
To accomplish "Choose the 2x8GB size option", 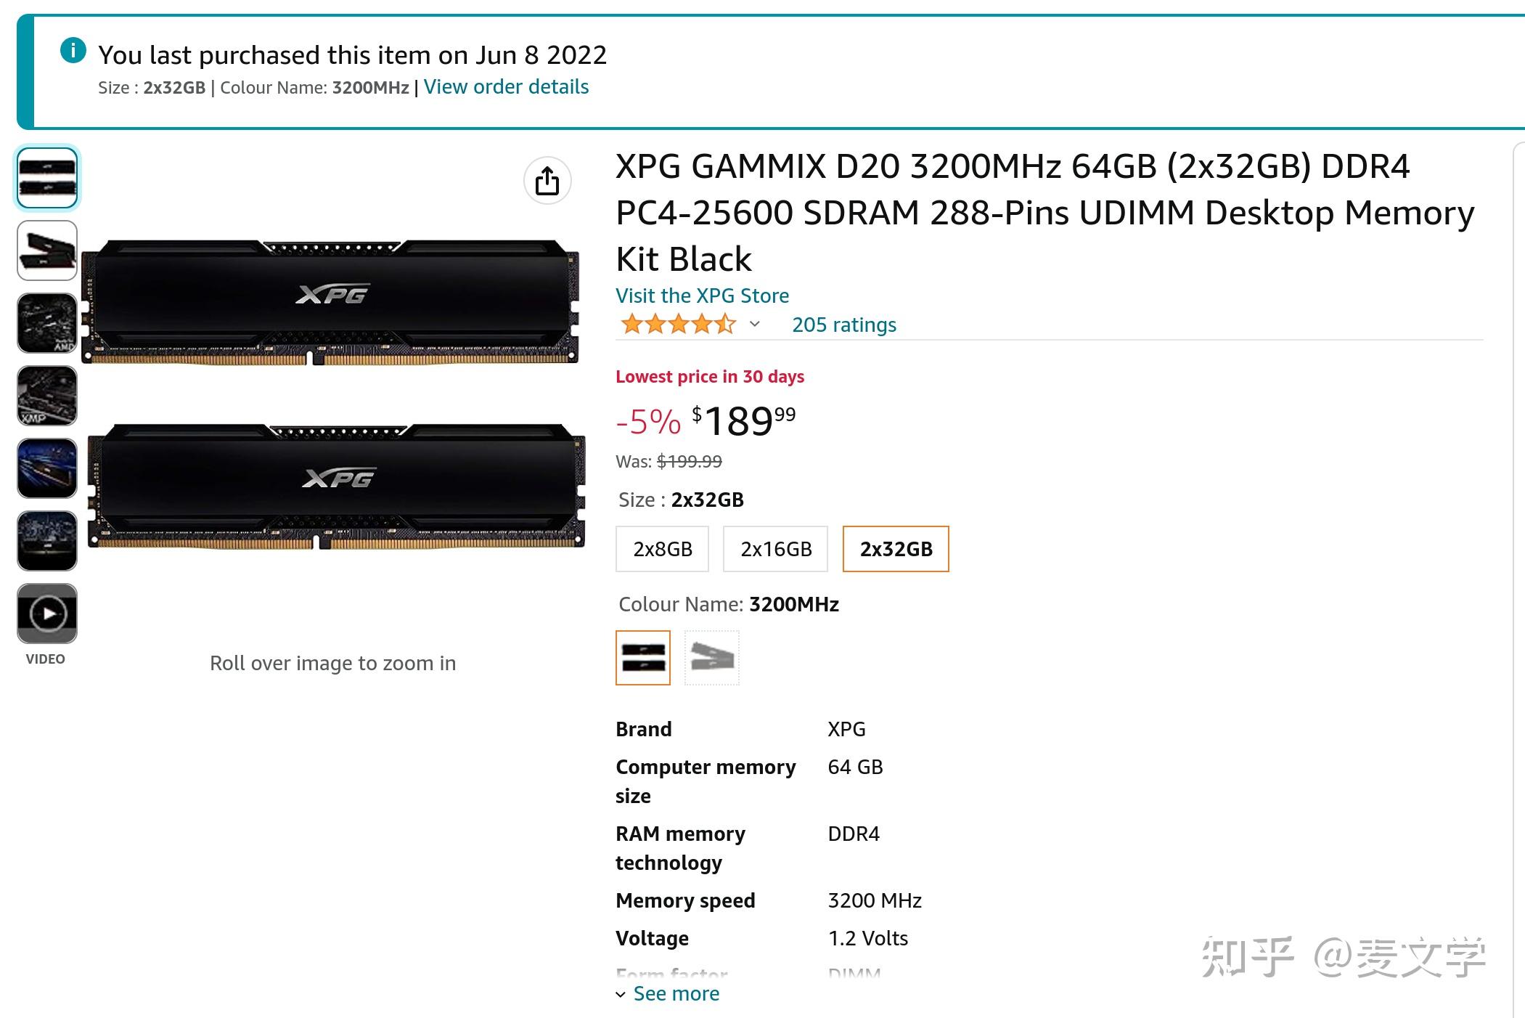I will click(663, 549).
